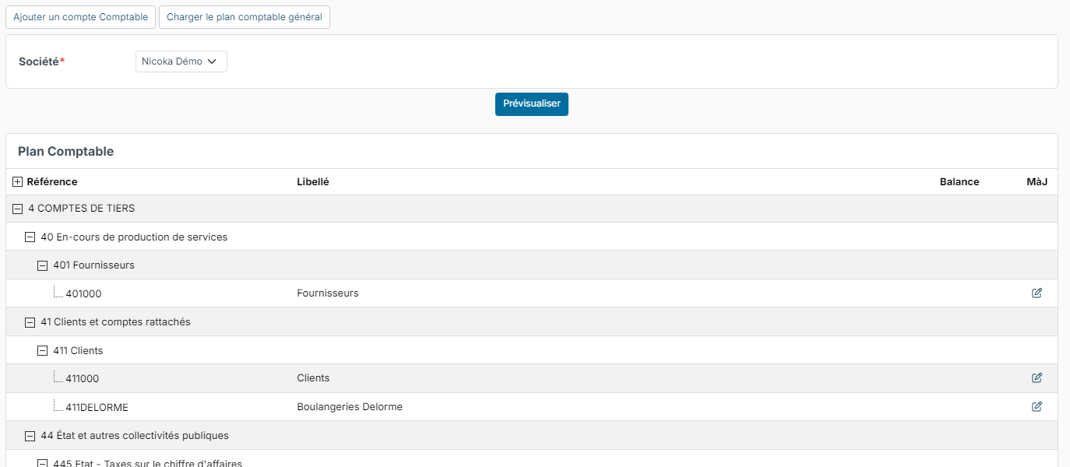Select account reference 411000
Screen dimensions: 1070x467
(x=83, y=379)
